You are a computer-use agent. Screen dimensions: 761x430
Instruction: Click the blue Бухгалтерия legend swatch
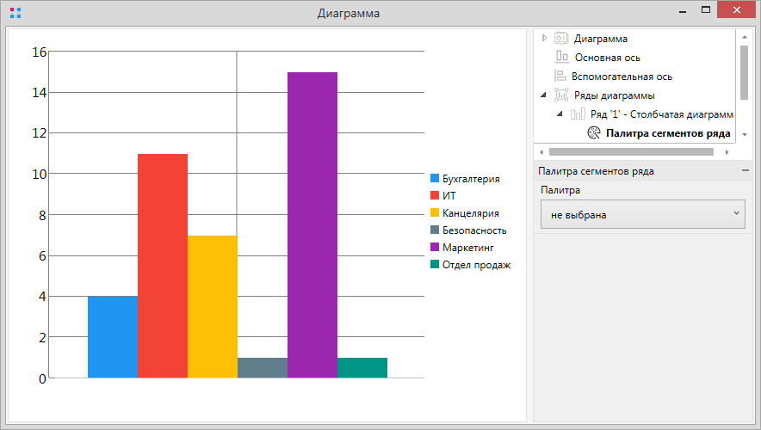[435, 179]
